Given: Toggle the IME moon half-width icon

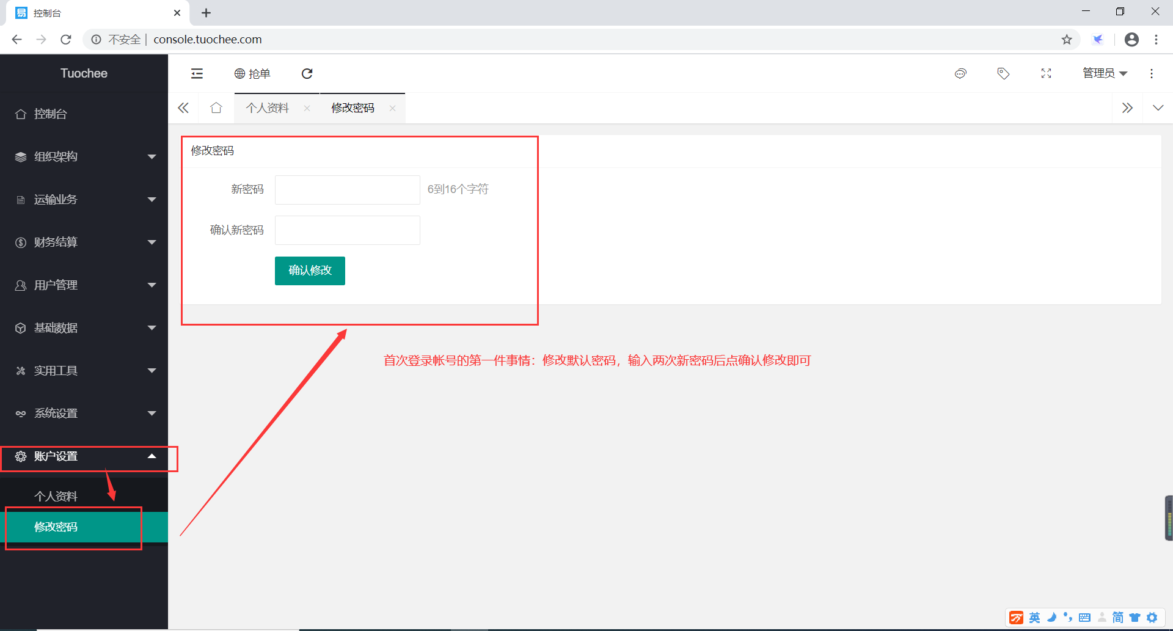Looking at the screenshot, I should point(1051,618).
